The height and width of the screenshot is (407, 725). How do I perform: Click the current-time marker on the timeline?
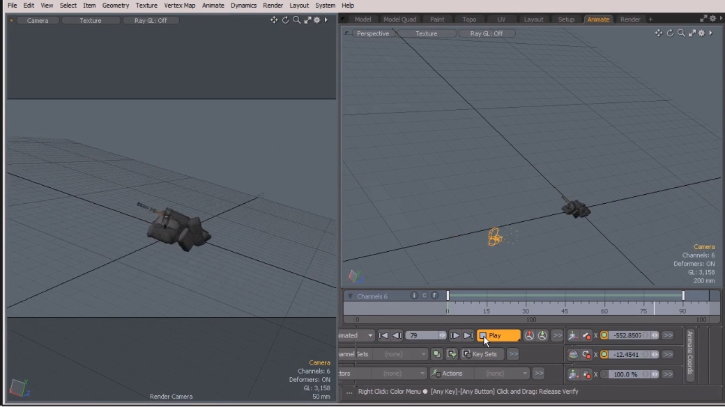click(x=654, y=309)
